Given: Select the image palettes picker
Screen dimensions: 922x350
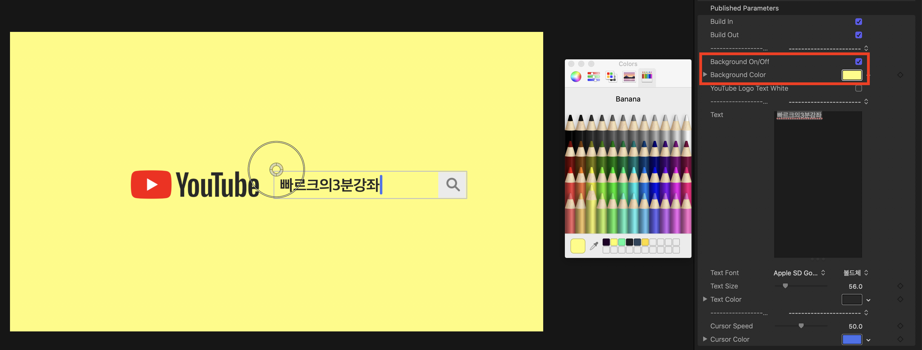Looking at the screenshot, I should tap(629, 77).
